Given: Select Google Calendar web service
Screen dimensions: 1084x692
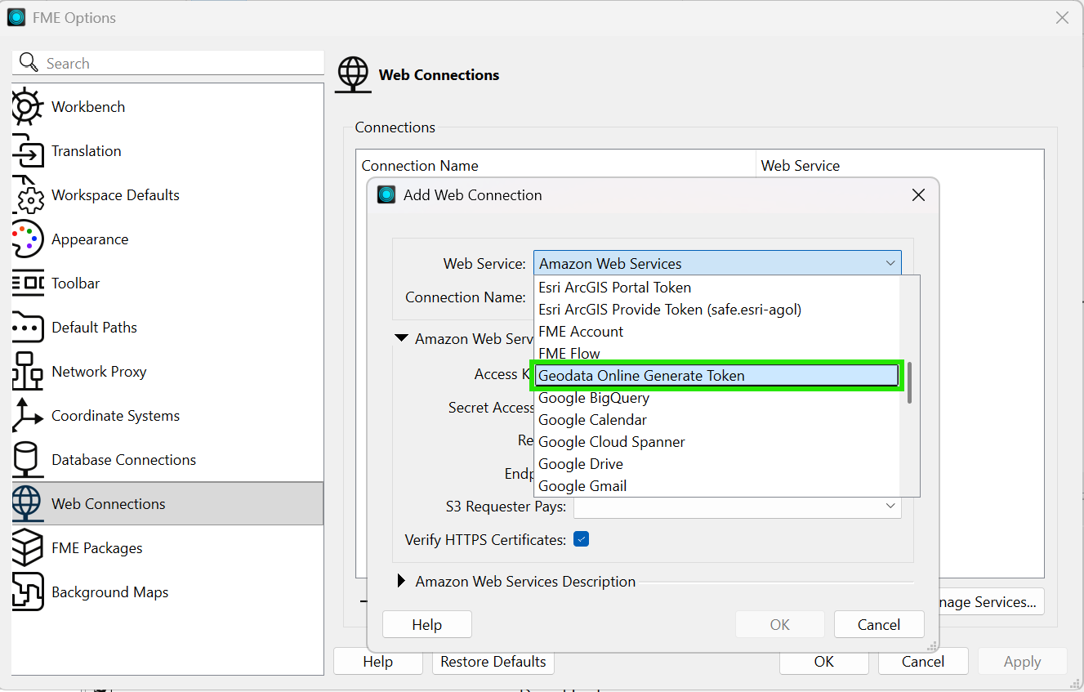Looking at the screenshot, I should point(717,420).
